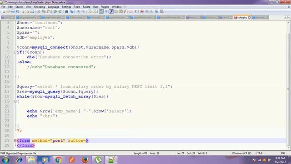
Task: Click the length and lines status field
Action: click(146, 153)
